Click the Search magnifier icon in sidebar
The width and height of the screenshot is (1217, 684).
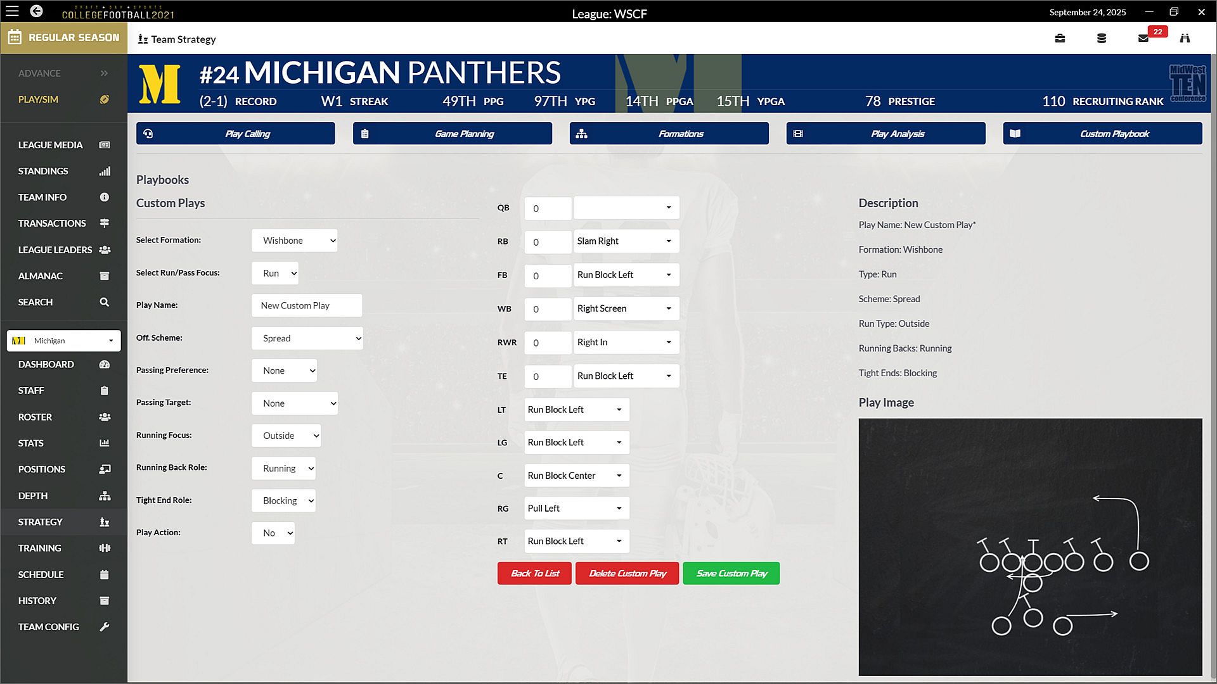(105, 302)
